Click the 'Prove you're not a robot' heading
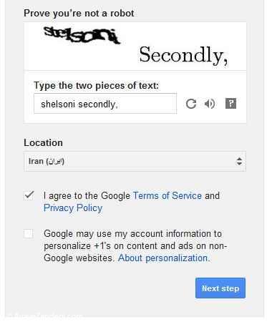267x322 pixels. click(79, 14)
